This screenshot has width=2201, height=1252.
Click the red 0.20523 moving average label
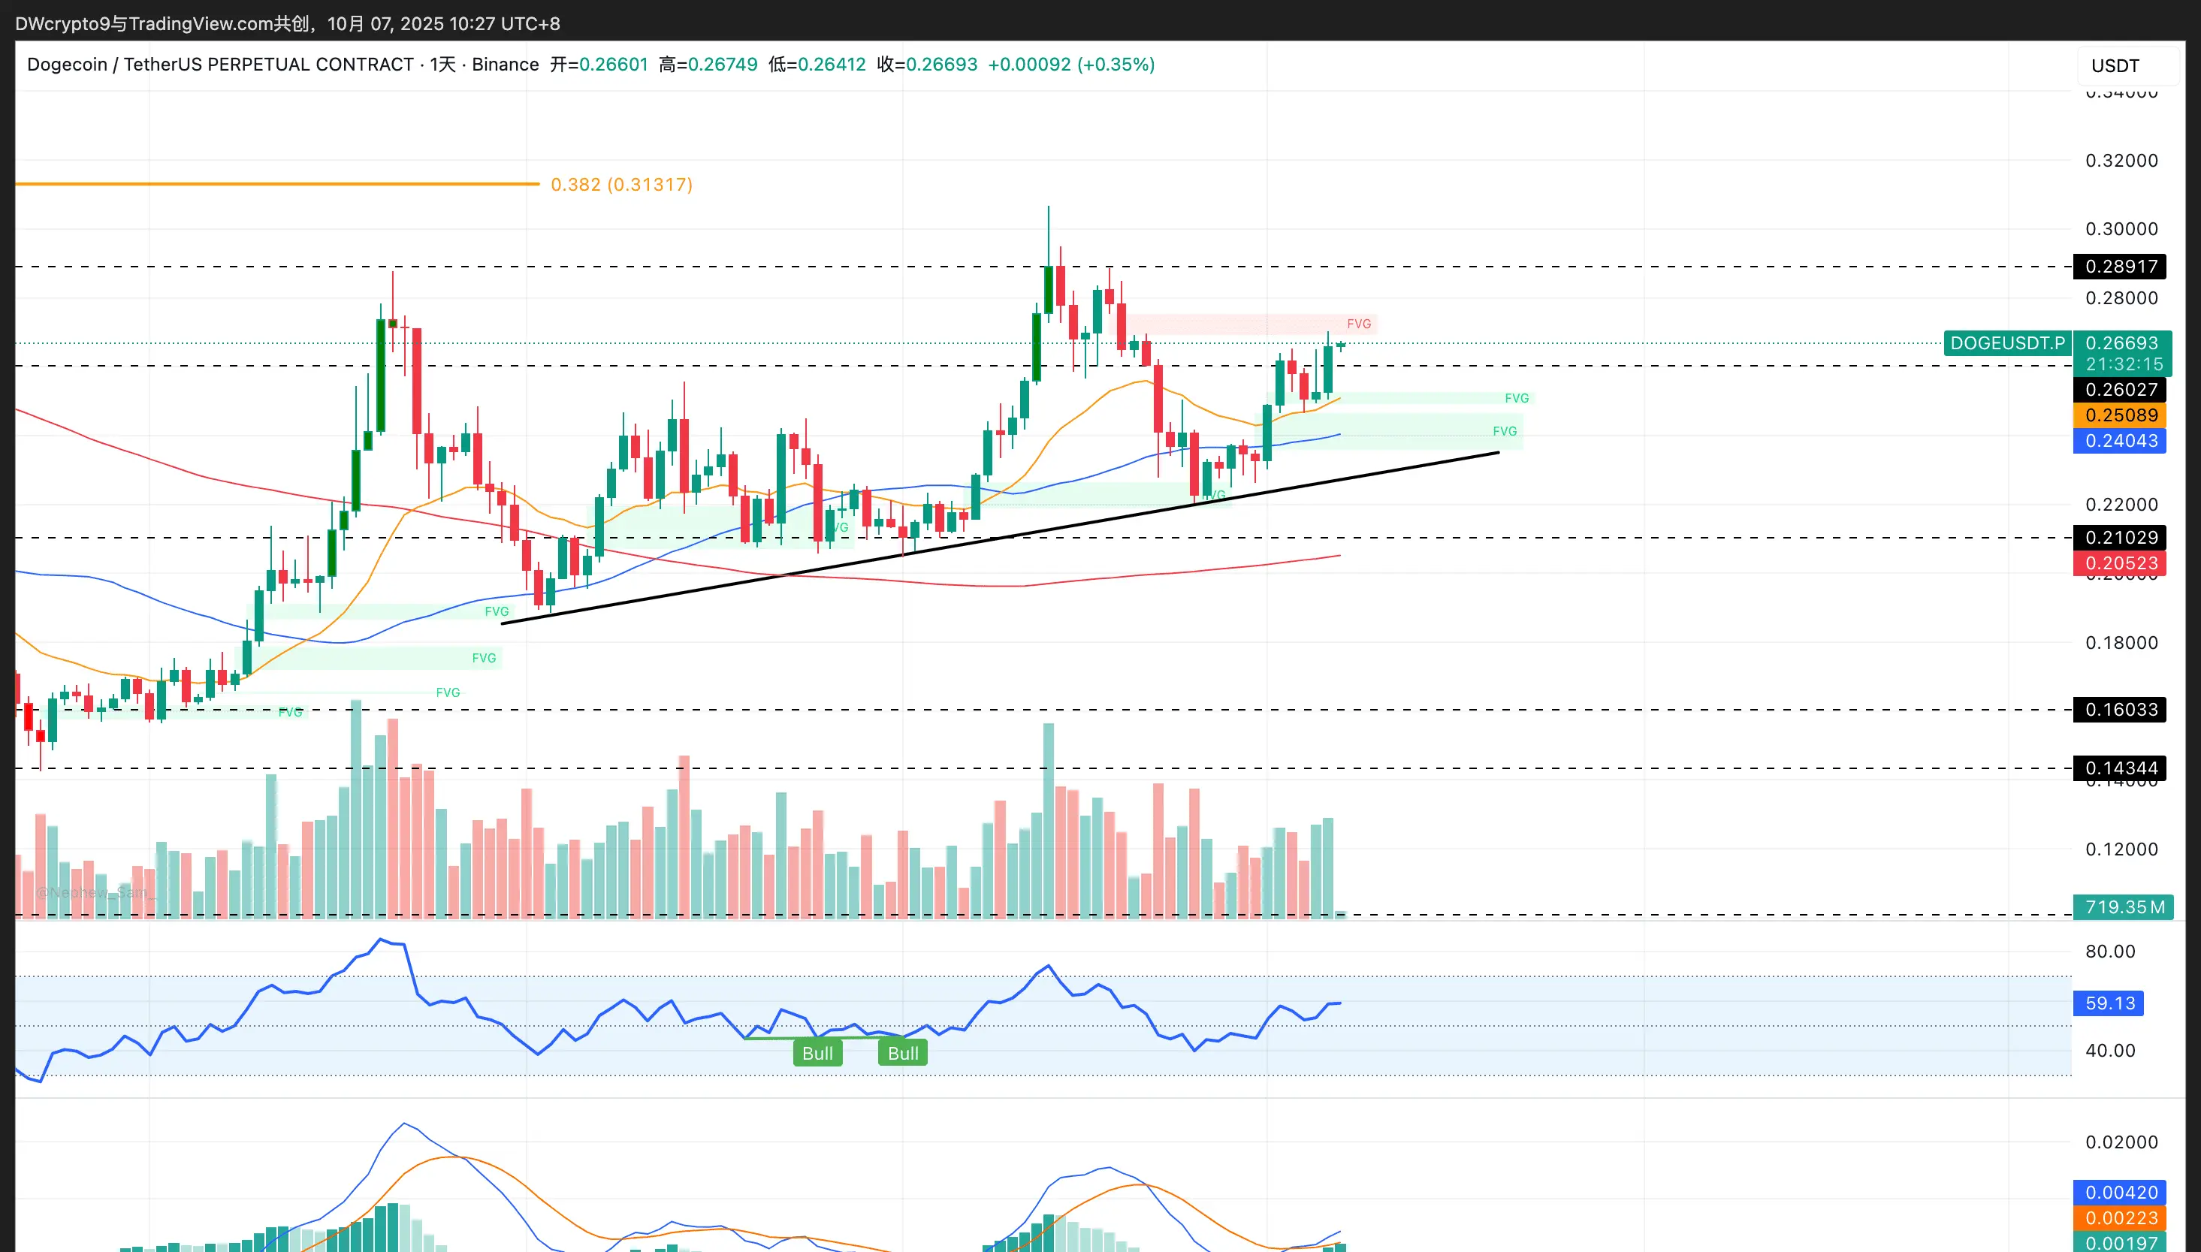pyautogui.click(x=2120, y=563)
